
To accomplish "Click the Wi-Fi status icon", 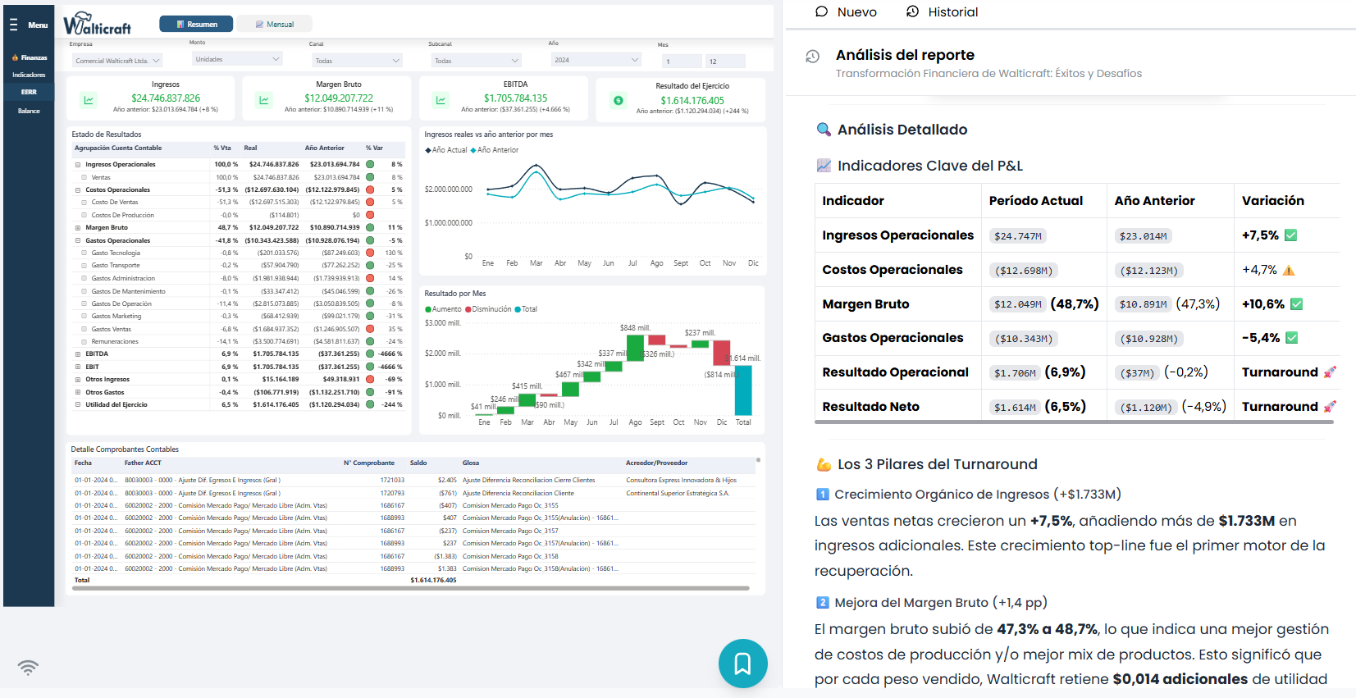I will pos(28,667).
